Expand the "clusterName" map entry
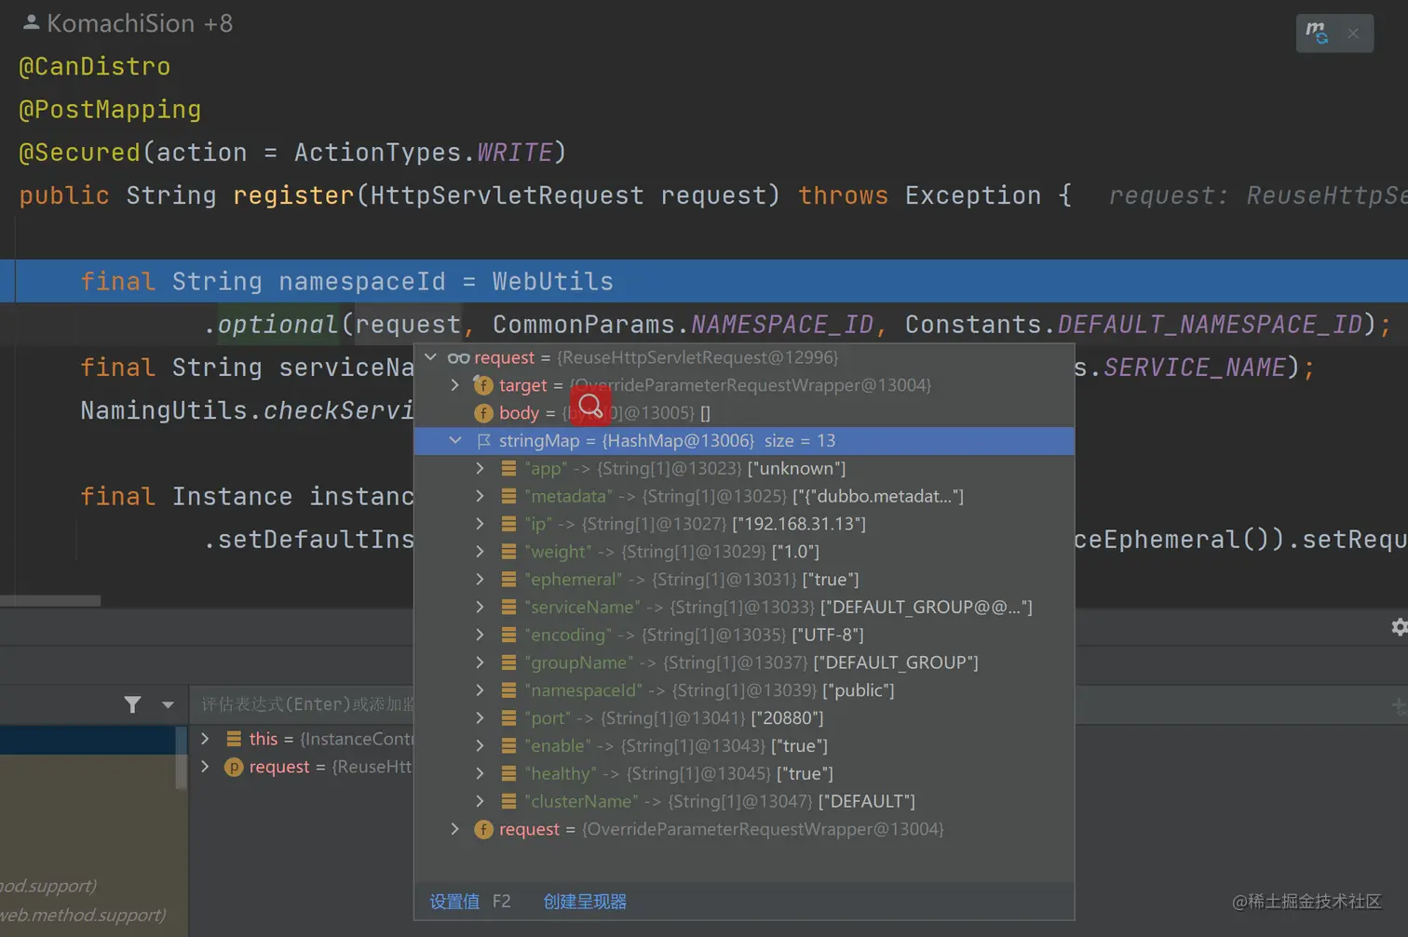This screenshot has height=937, width=1408. pyautogui.click(x=480, y=801)
